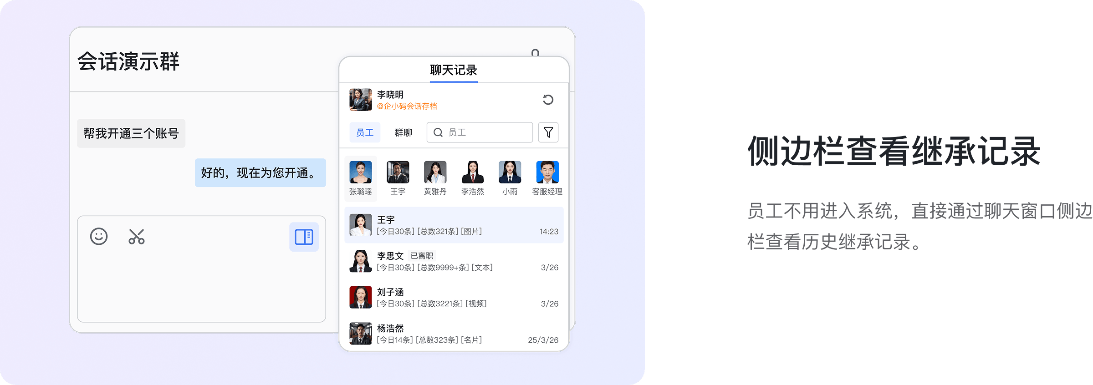Select 张璐瑶 avatar in employee row
The height and width of the screenshot is (385, 1093).
pos(361,172)
